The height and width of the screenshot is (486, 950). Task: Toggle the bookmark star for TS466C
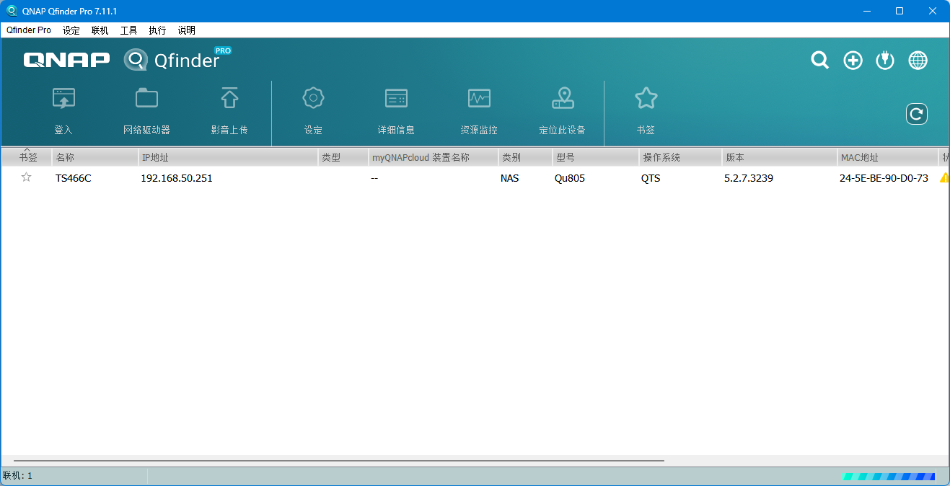27,177
